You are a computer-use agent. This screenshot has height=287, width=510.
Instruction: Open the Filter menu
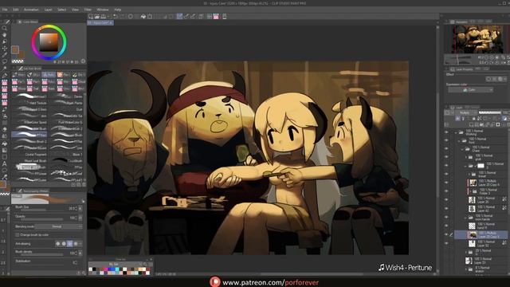88,10
